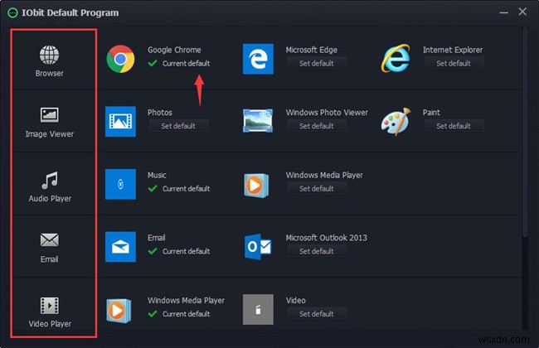
Task: Click the Photos app icon
Action: (x=120, y=121)
